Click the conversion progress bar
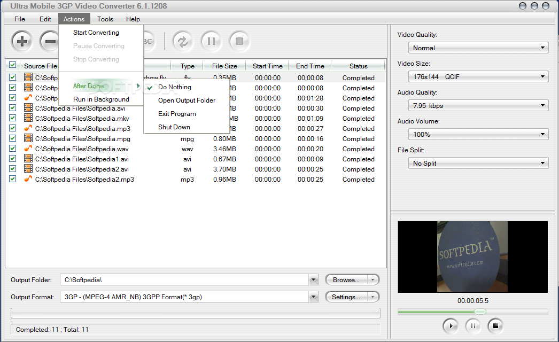 point(196,313)
